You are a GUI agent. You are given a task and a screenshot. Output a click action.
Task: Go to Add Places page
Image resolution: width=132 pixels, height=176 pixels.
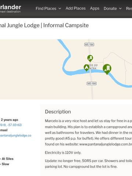[76, 8]
